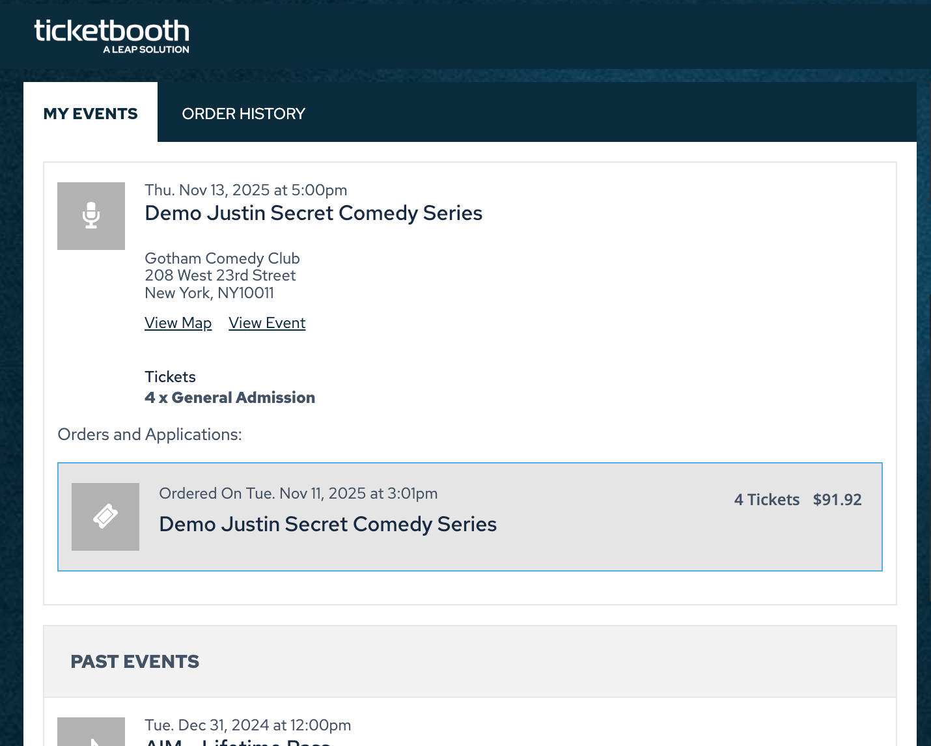
Task: Click the 208 West 23rd Street address
Action: pos(220,275)
